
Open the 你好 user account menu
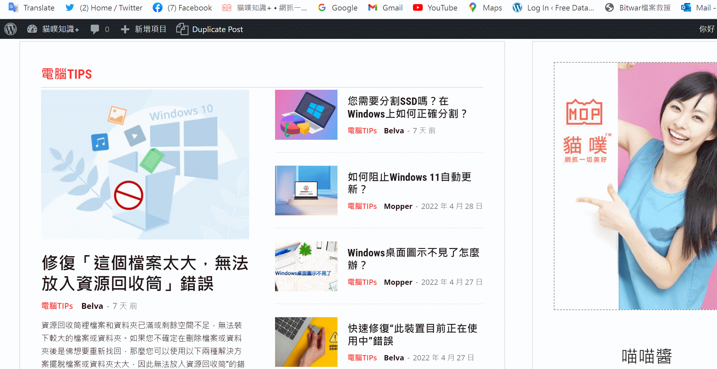pos(706,29)
